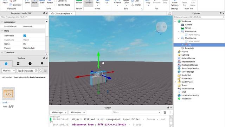The image size is (225, 127).
Task: Select Baseplate in Explorer
Action: pyautogui.click(x=189, y=48)
